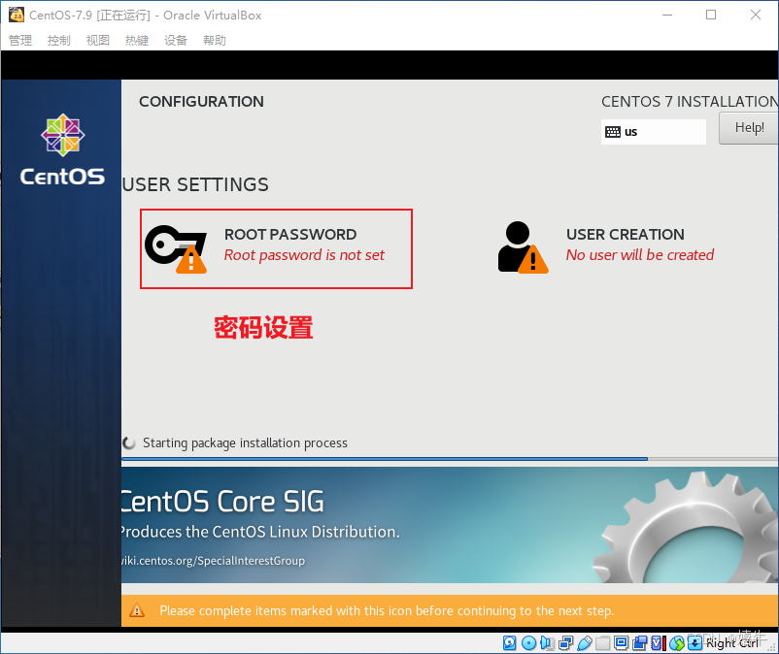Click 'Starting package installation process' status
Screen dimensions: 779x654
245,442
